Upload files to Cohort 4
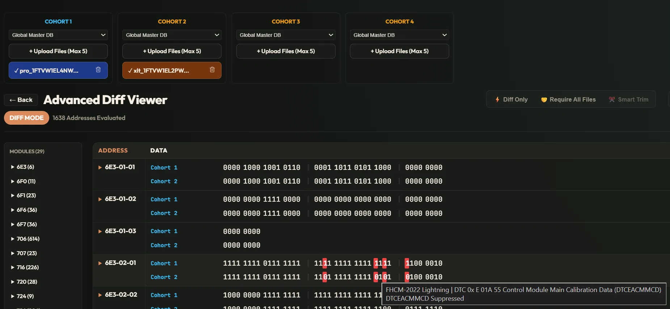The height and width of the screenshot is (309, 670). [400, 51]
